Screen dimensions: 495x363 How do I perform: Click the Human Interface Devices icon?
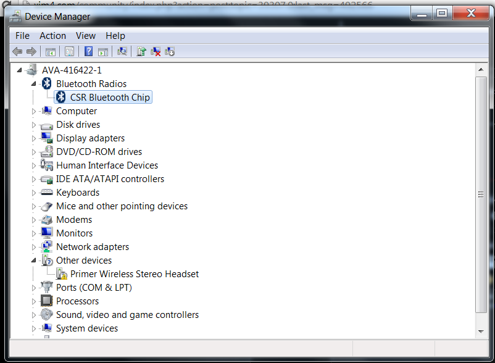point(47,165)
